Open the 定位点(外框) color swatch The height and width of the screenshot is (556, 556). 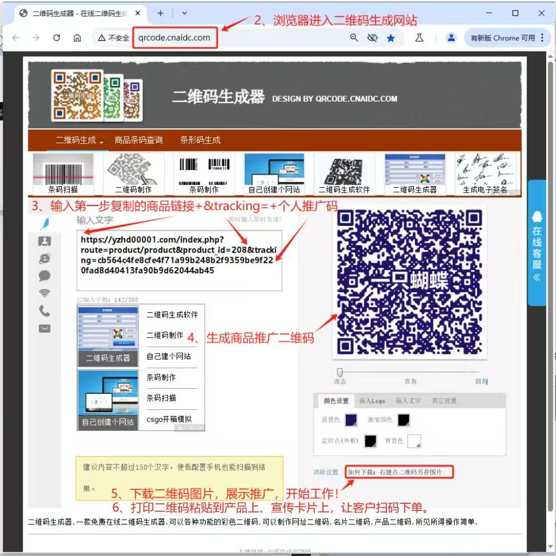tap(370, 441)
